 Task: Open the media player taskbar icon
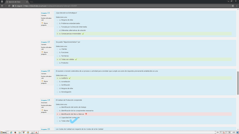(x=28, y=132)
